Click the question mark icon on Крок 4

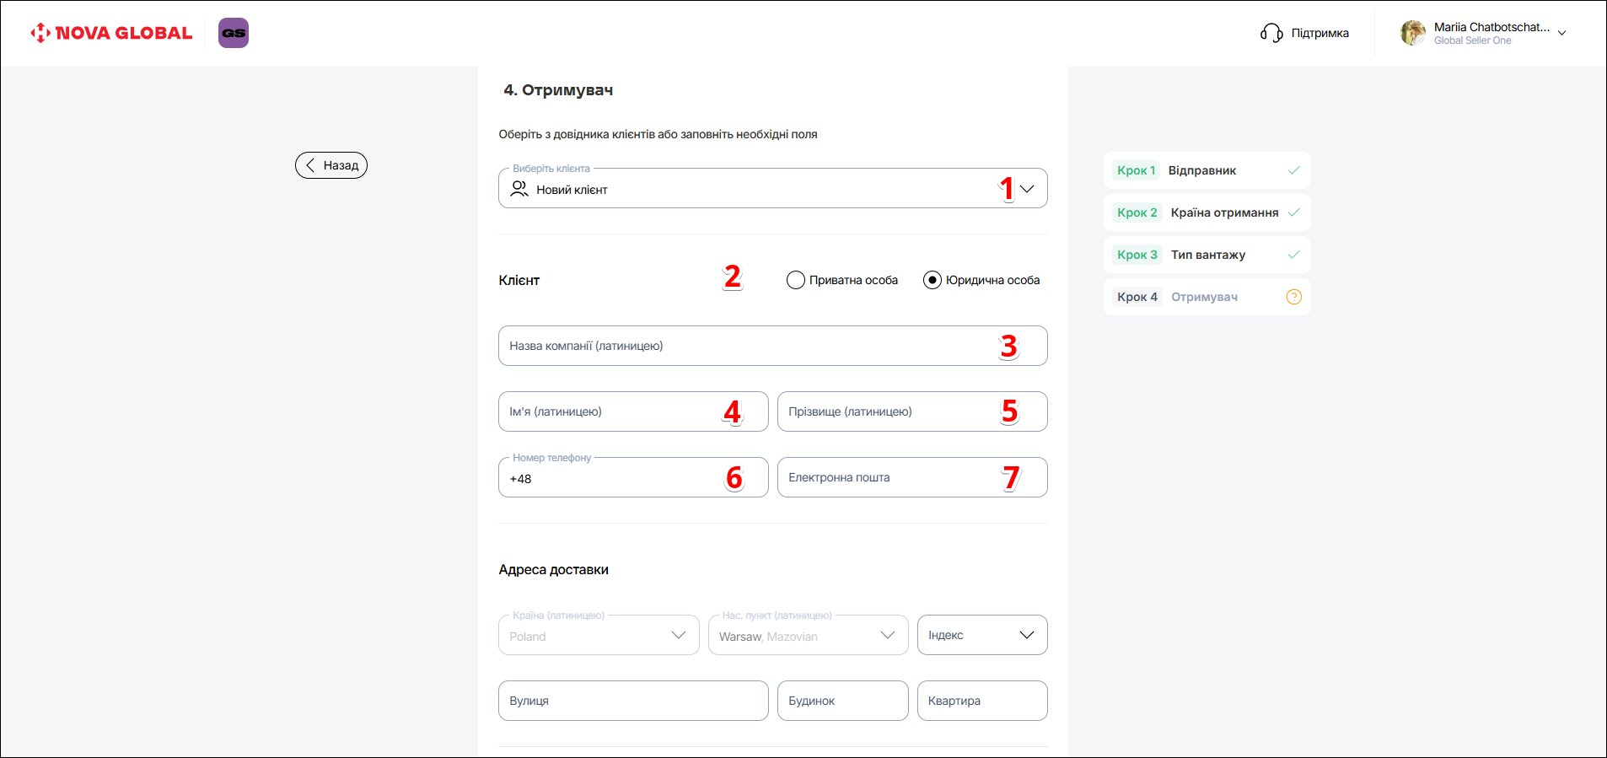1293,297
